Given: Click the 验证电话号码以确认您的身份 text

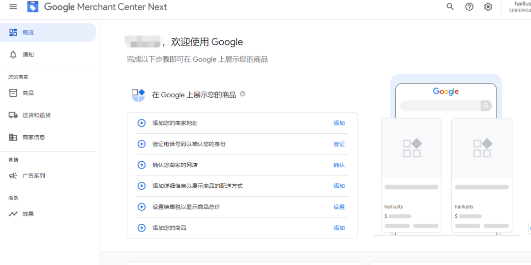Looking at the screenshot, I should [x=189, y=144].
